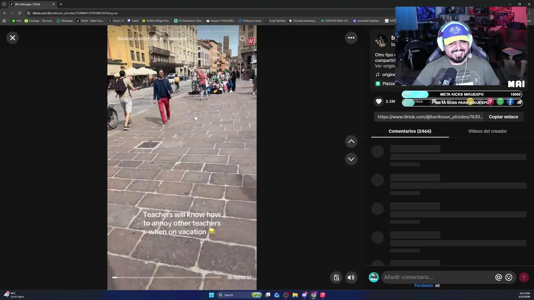Close the TikTok Mensajes browser tab
This screenshot has width=534, height=300.
[x=53, y=4]
